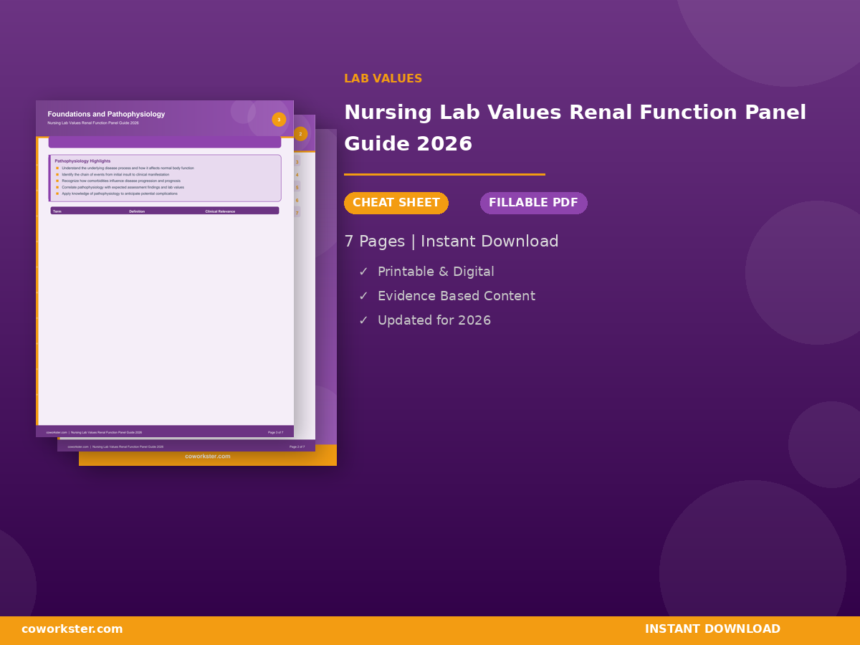Click 'Foundations and Pathophysiology' page heading
Image resolution: width=860 pixels, height=645 pixels.
pos(106,114)
